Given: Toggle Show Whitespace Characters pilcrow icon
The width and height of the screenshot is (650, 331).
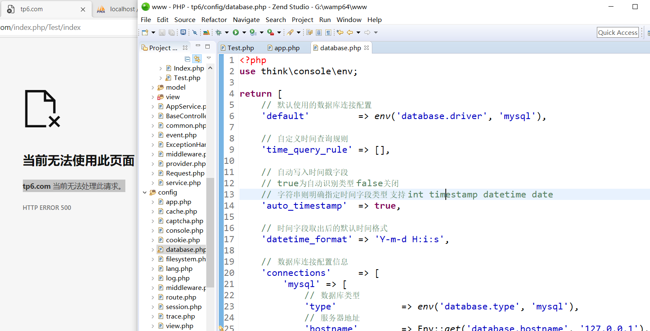Looking at the screenshot, I should [x=328, y=32].
